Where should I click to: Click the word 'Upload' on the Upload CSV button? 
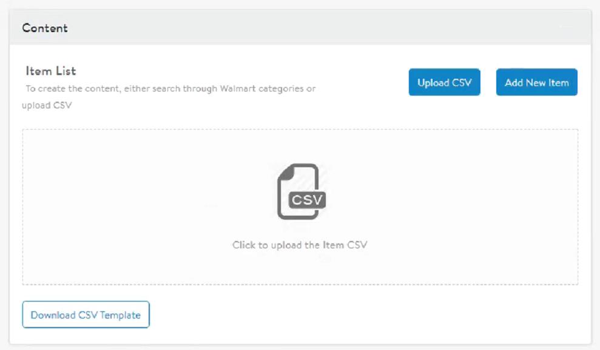click(x=433, y=83)
